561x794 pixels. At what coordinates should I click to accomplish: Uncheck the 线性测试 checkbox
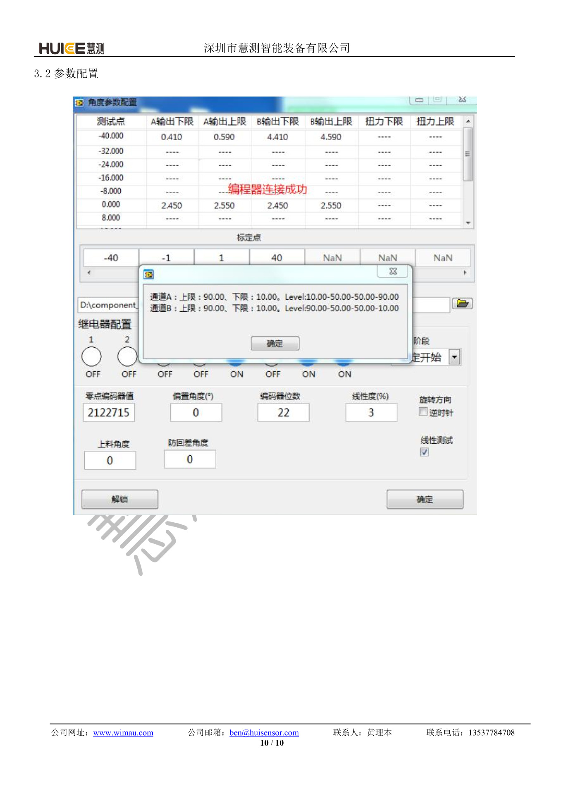424,452
